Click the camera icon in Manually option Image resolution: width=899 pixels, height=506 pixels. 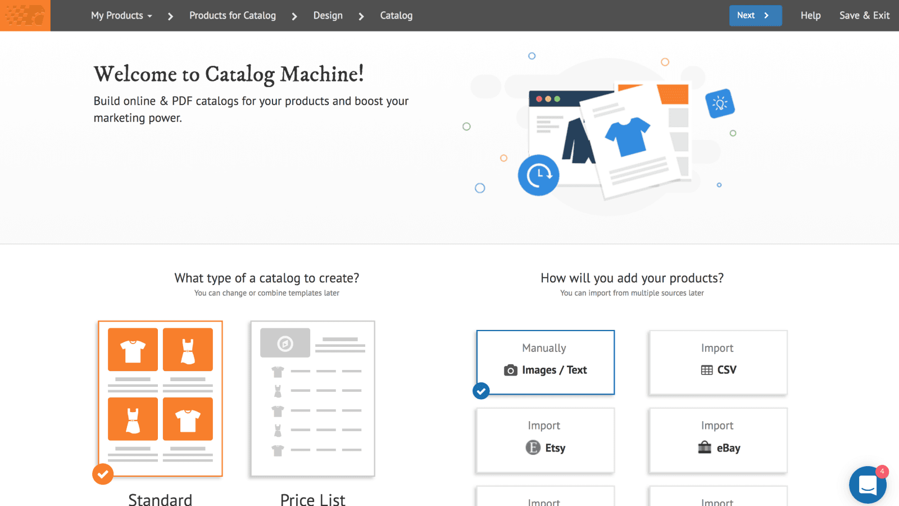click(510, 370)
